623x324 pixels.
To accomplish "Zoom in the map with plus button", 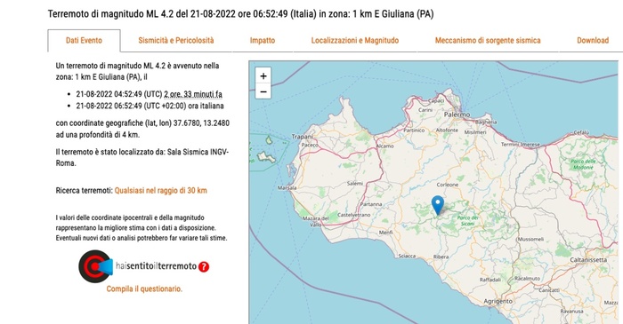I will [x=263, y=75].
